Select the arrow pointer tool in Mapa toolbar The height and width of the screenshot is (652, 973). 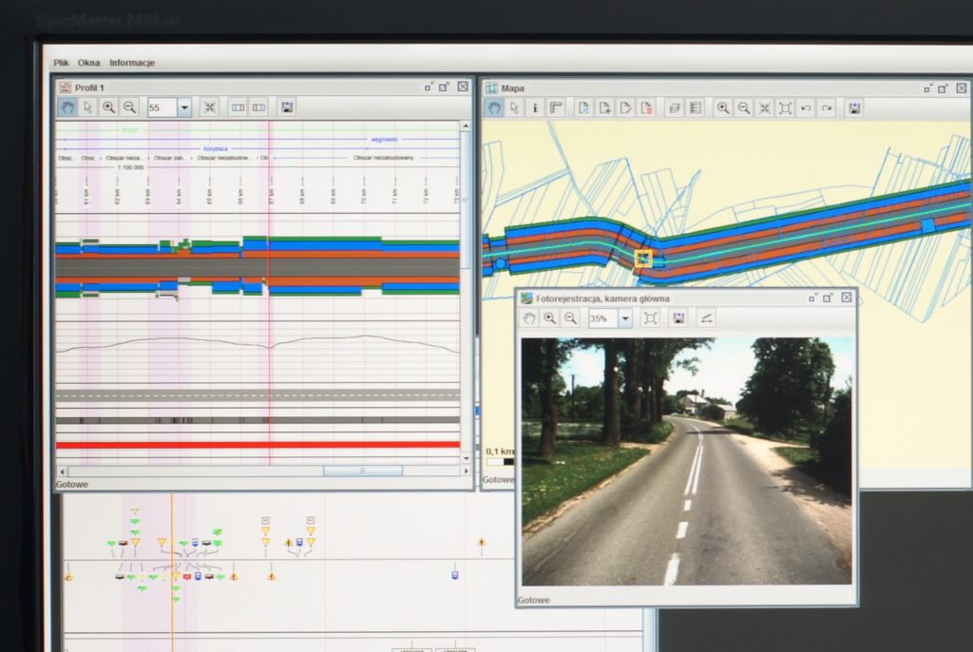(x=514, y=108)
